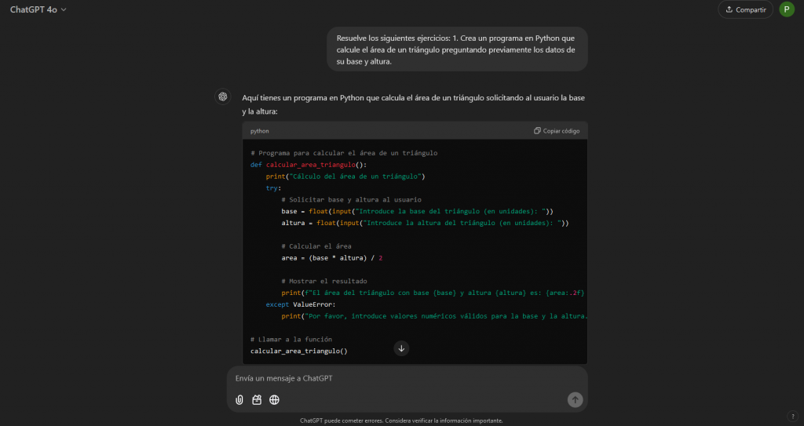The image size is (804, 426).
Task: Click the message input field 'Envía un mensaje a ChatGPT'
Action: pos(407,378)
